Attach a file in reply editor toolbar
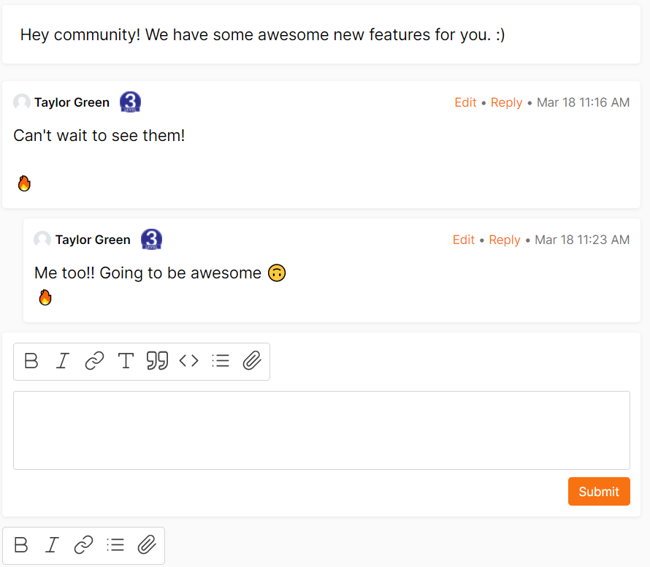The width and height of the screenshot is (650, 567). tap(252, 361)
